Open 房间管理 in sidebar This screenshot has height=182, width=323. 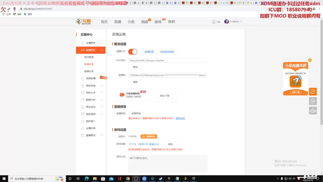[x=89, y=57]
